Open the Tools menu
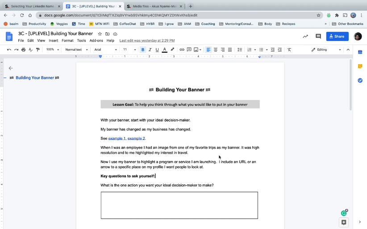Viewport: 367px width, 229px height. (x=81, y=41)
